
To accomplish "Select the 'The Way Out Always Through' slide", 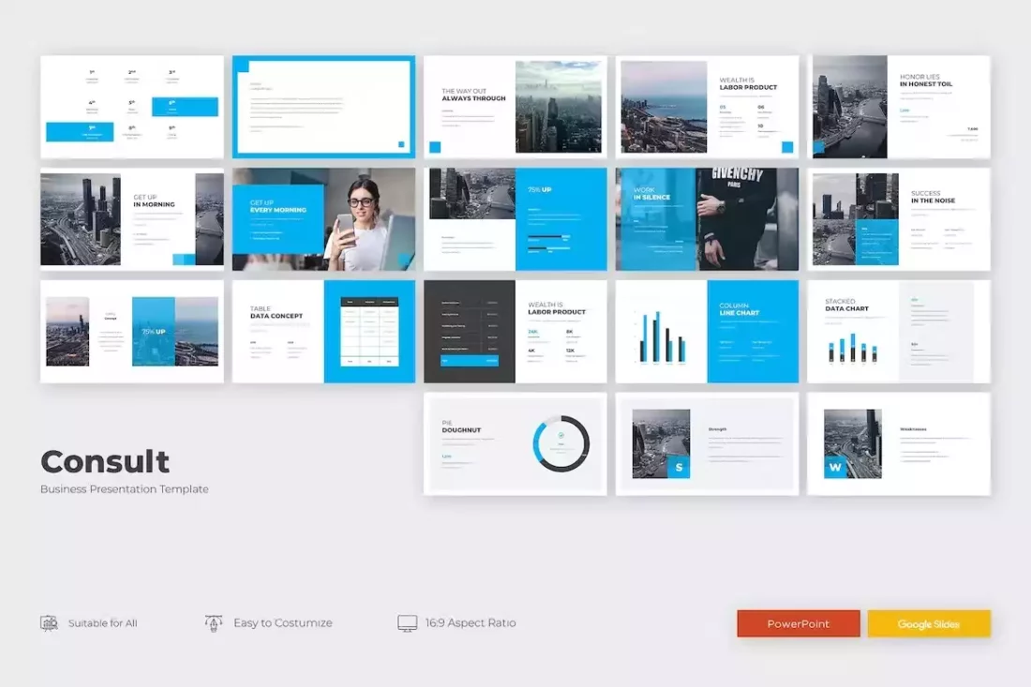I will (515, 105).
